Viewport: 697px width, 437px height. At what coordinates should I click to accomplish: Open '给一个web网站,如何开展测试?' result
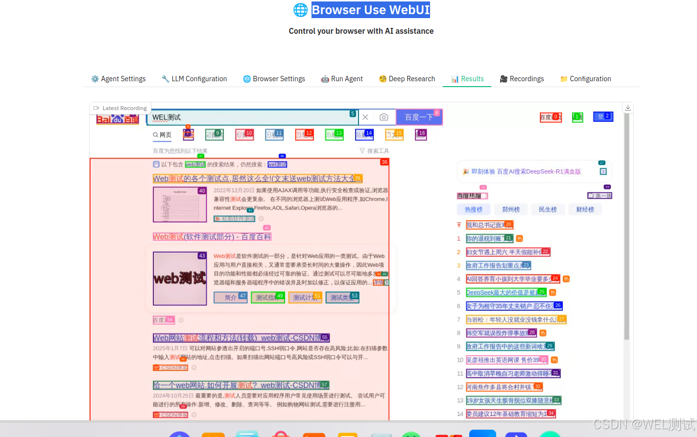(x=241, y=386)
